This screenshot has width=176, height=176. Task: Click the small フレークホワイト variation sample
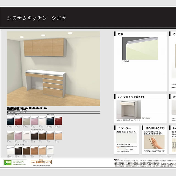point(122,149)
